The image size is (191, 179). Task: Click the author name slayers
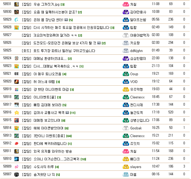pyautogui.click(x=136, y=167)
